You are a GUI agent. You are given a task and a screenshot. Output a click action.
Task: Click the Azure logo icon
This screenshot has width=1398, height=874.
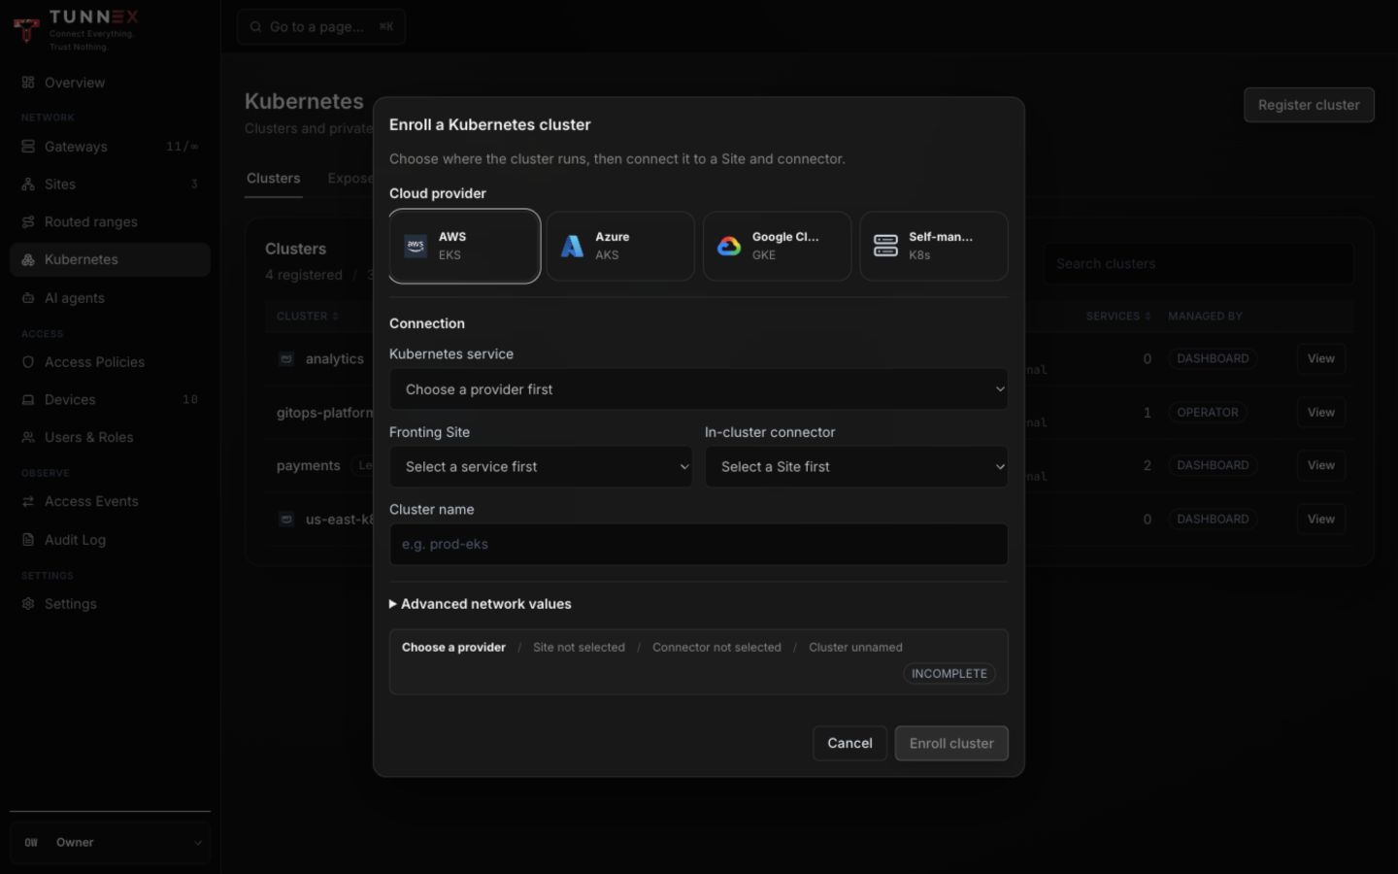tap(572, 247)
